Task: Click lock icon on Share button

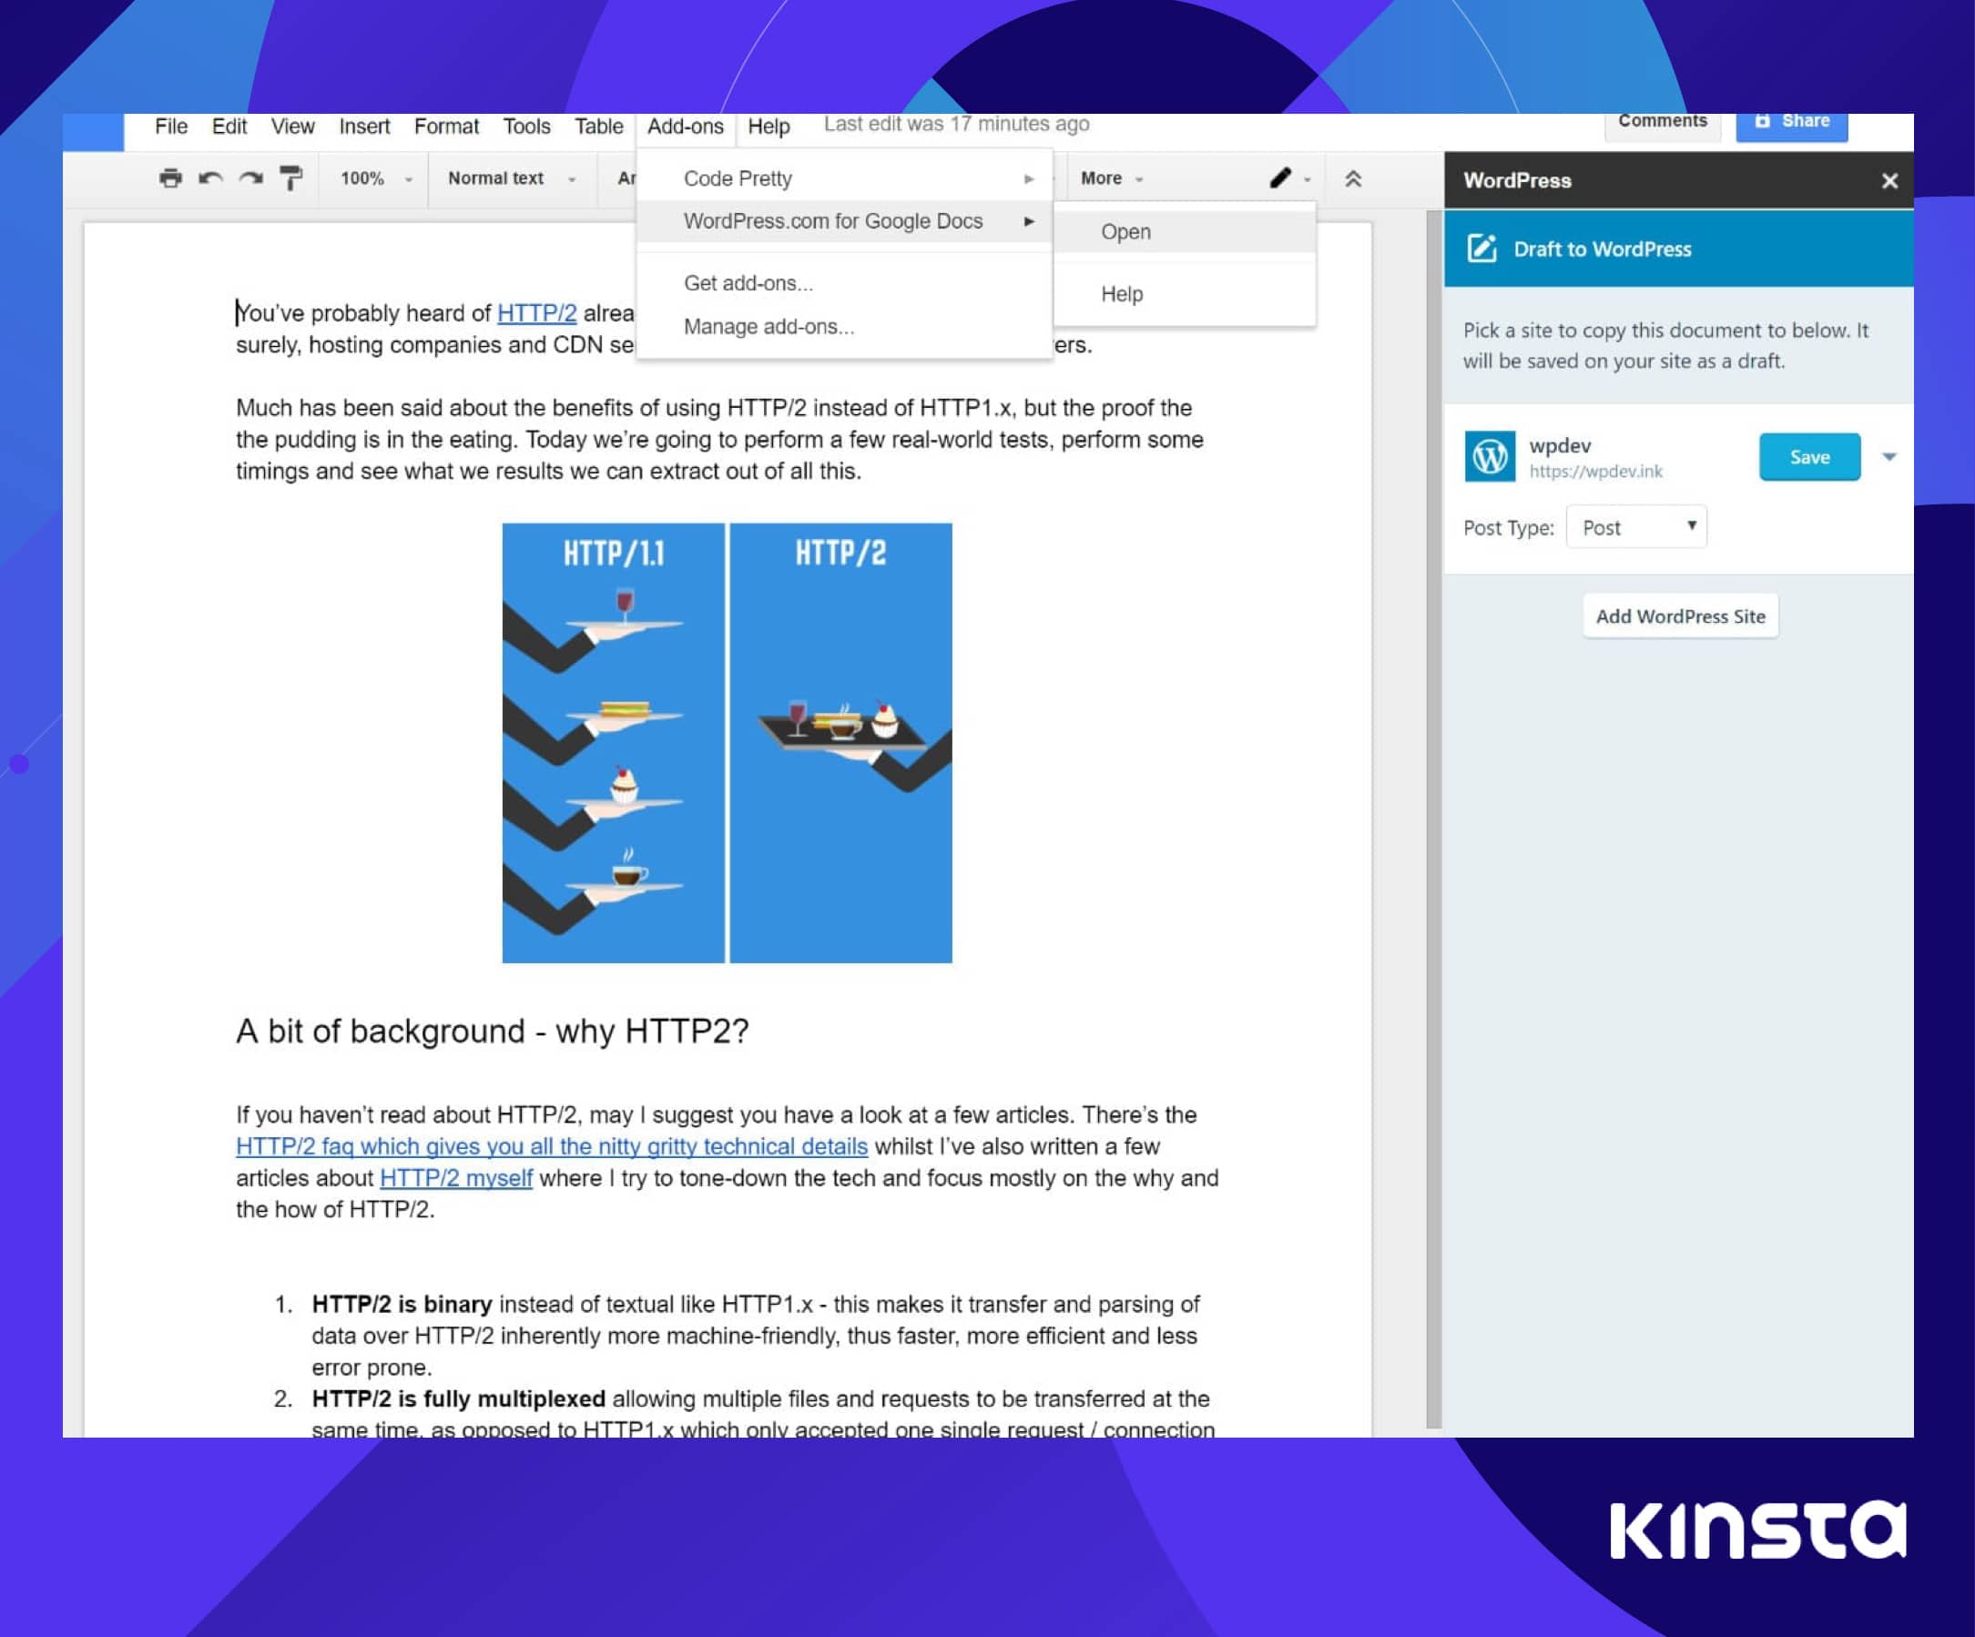Action: click(1763, 120)
